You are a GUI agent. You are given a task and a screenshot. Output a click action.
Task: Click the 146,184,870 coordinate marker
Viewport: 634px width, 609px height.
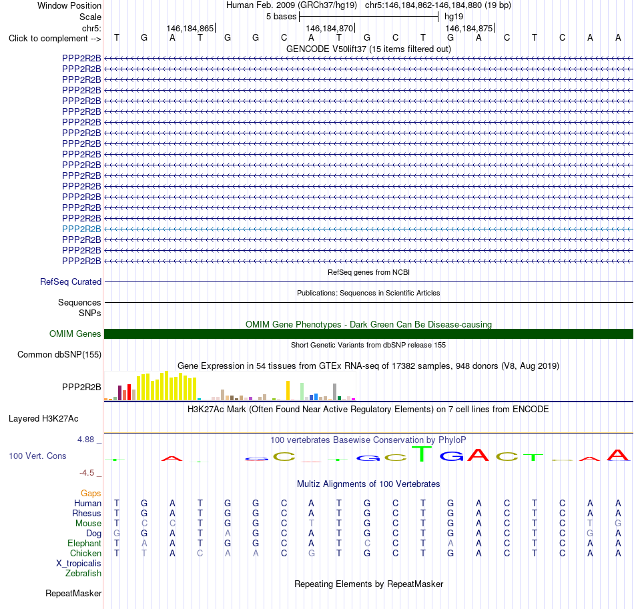click(330, 28)
